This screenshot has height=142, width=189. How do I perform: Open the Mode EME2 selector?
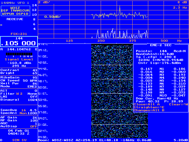19,86
